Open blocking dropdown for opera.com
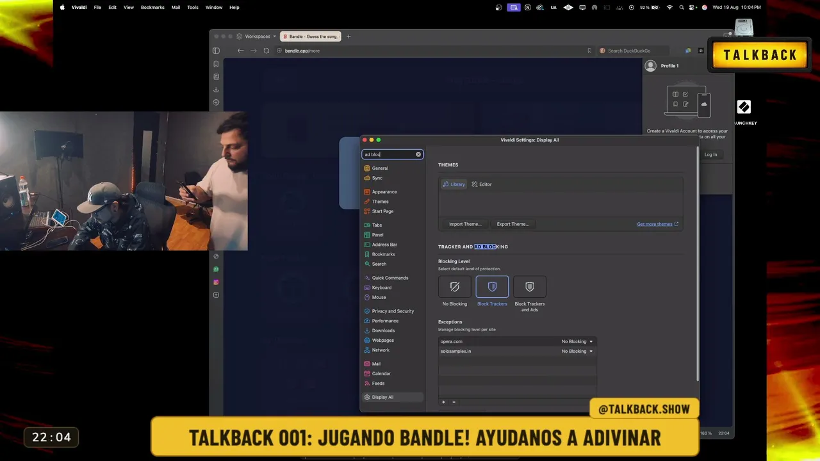Screen dimensions: 820x461 [577, 341]
